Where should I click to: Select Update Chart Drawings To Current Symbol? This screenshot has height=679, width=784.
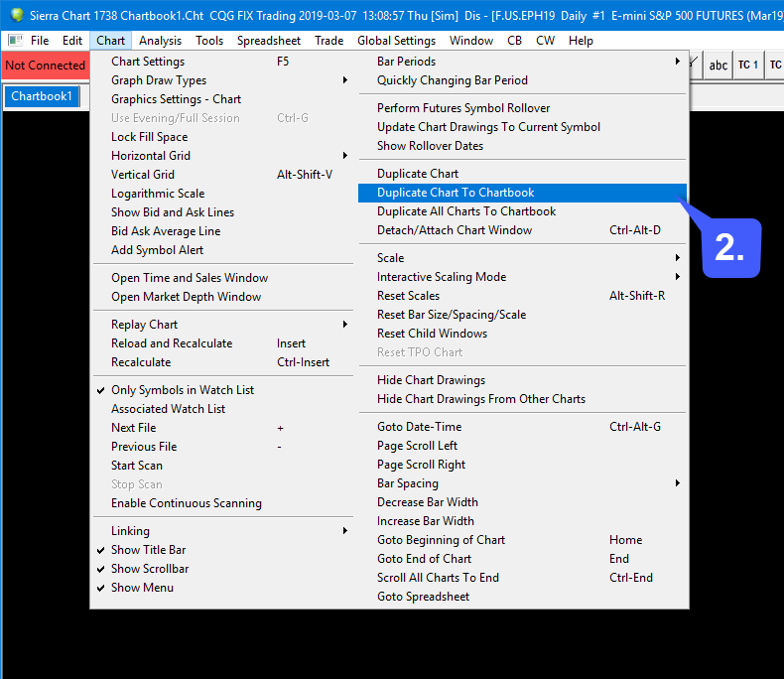click(522, 127)
